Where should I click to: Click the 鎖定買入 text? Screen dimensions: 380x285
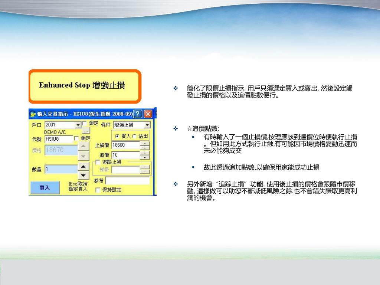point(78,189)
